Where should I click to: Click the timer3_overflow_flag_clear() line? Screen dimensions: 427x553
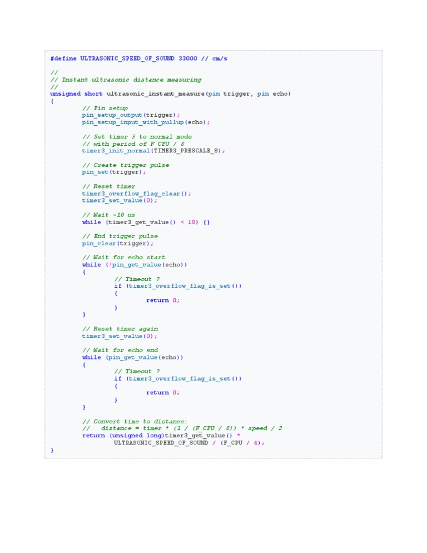point(136,194)
